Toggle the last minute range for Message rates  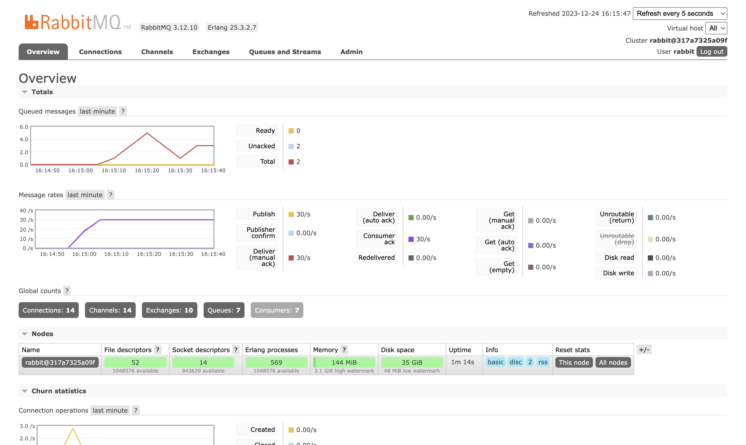click(x=85, y=195)
